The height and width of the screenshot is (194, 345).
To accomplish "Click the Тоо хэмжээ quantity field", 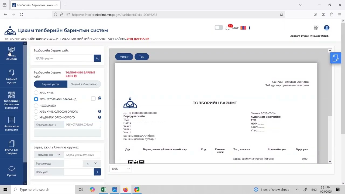I will coord(73,163).
